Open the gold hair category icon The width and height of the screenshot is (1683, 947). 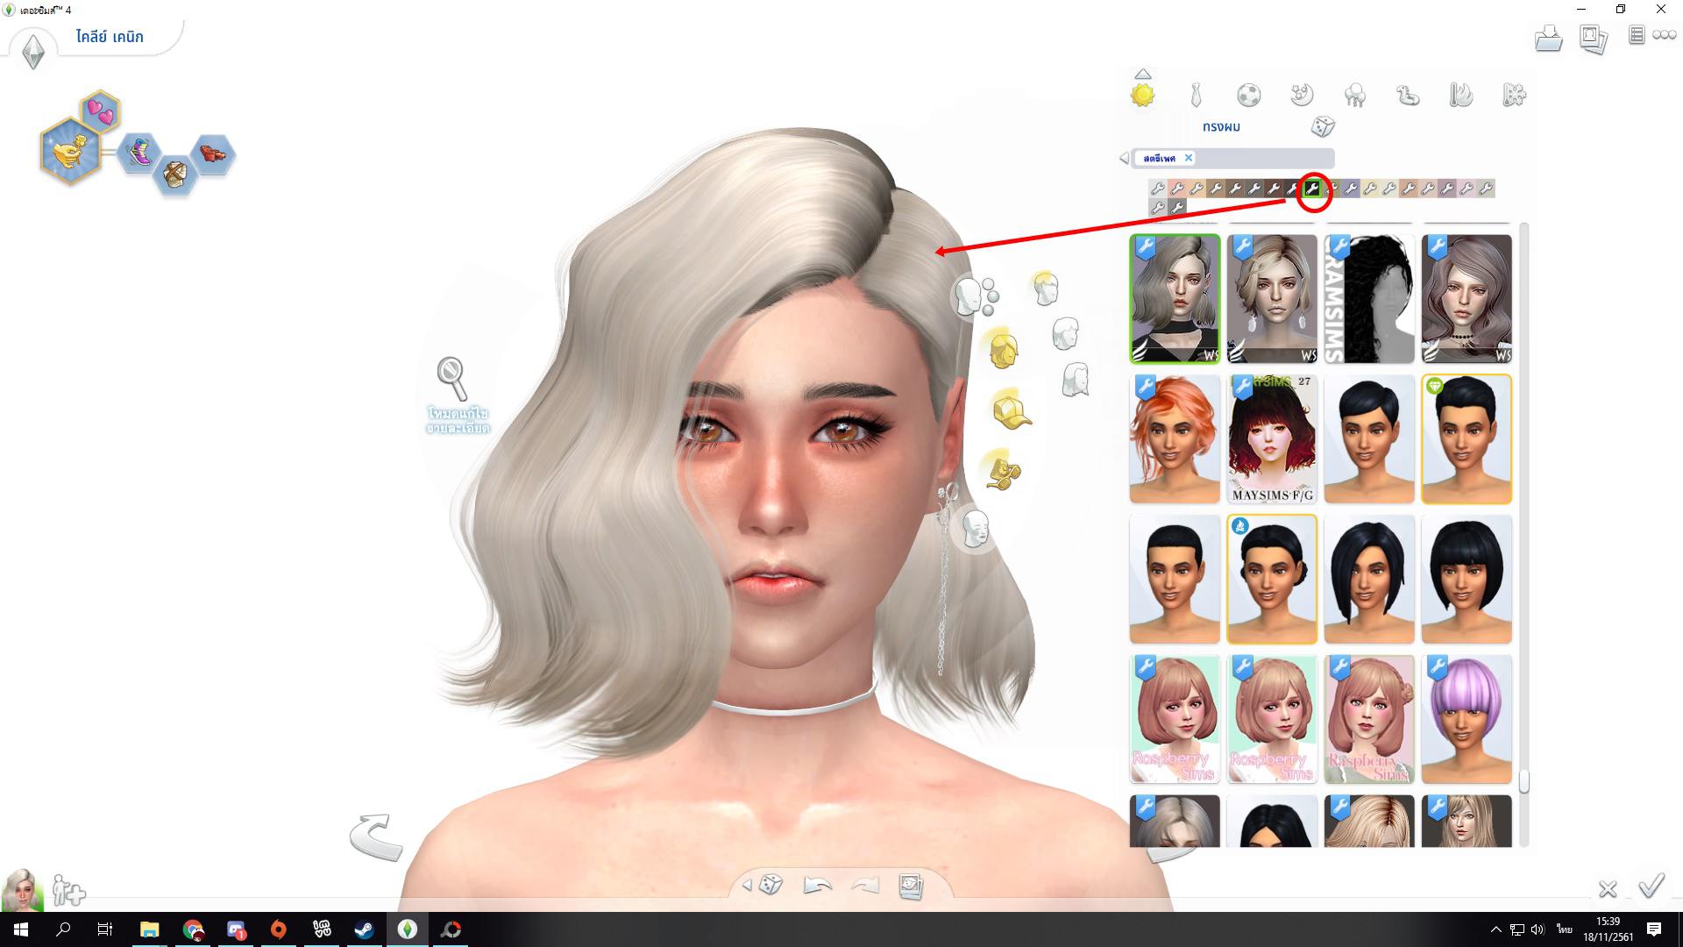[x=1002, y=348]
